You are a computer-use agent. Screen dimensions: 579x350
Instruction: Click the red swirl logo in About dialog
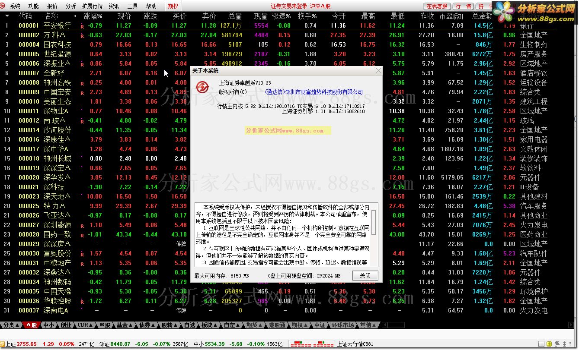[x=202, y=87]
